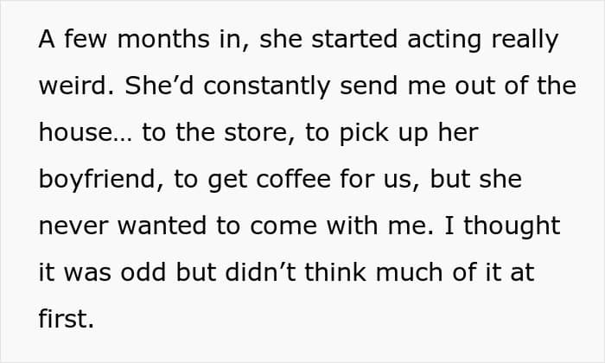The height and width of the screenshot is (363, 605).
Task: Click the word "weird."
Action: coord(76,86)
